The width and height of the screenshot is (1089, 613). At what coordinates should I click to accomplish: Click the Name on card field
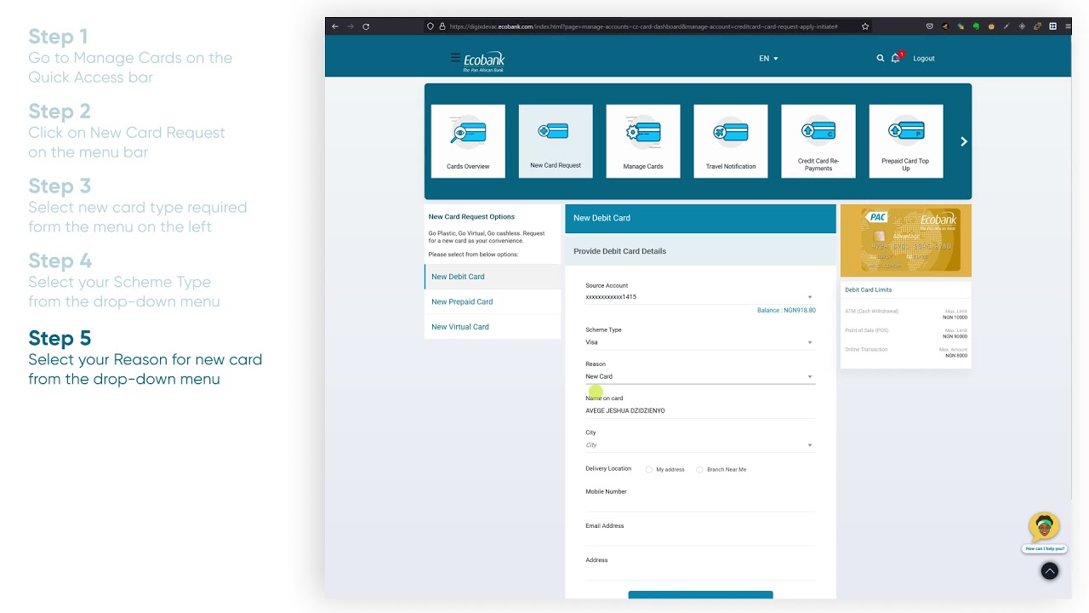700,410
